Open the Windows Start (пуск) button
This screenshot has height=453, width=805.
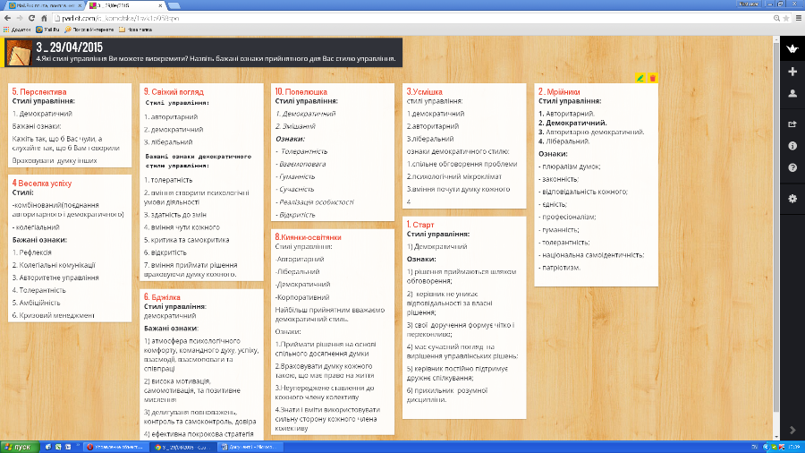point(18,446)
